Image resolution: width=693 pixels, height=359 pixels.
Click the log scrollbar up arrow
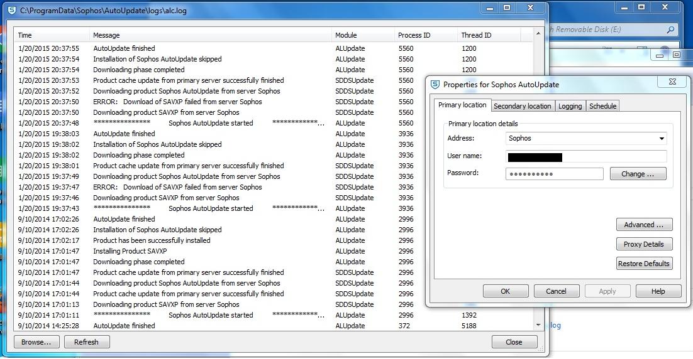click(538, 33)
